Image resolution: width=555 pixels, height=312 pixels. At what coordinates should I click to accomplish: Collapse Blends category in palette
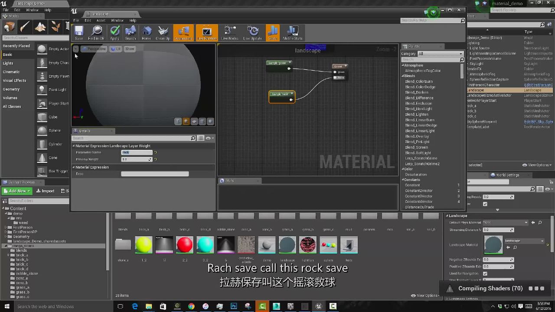click(403, 76)
